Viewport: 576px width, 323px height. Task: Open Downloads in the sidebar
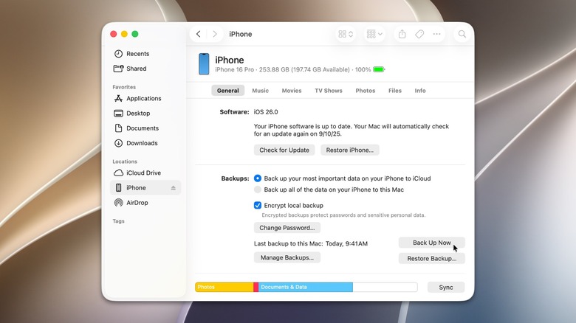click(x=145, y=143)
